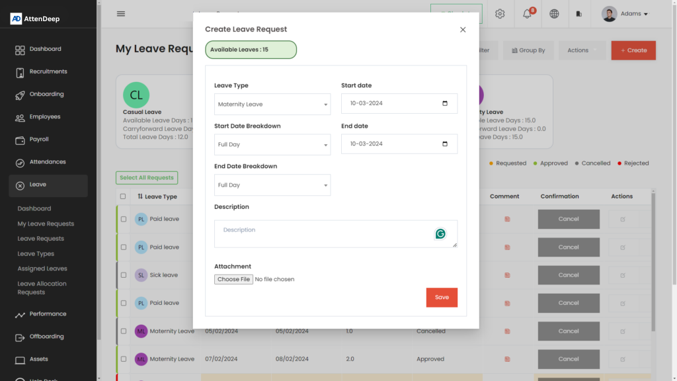Open calendar picker in End date field
The width and height of the screenshot is (677, 381).
pos(445,144)
